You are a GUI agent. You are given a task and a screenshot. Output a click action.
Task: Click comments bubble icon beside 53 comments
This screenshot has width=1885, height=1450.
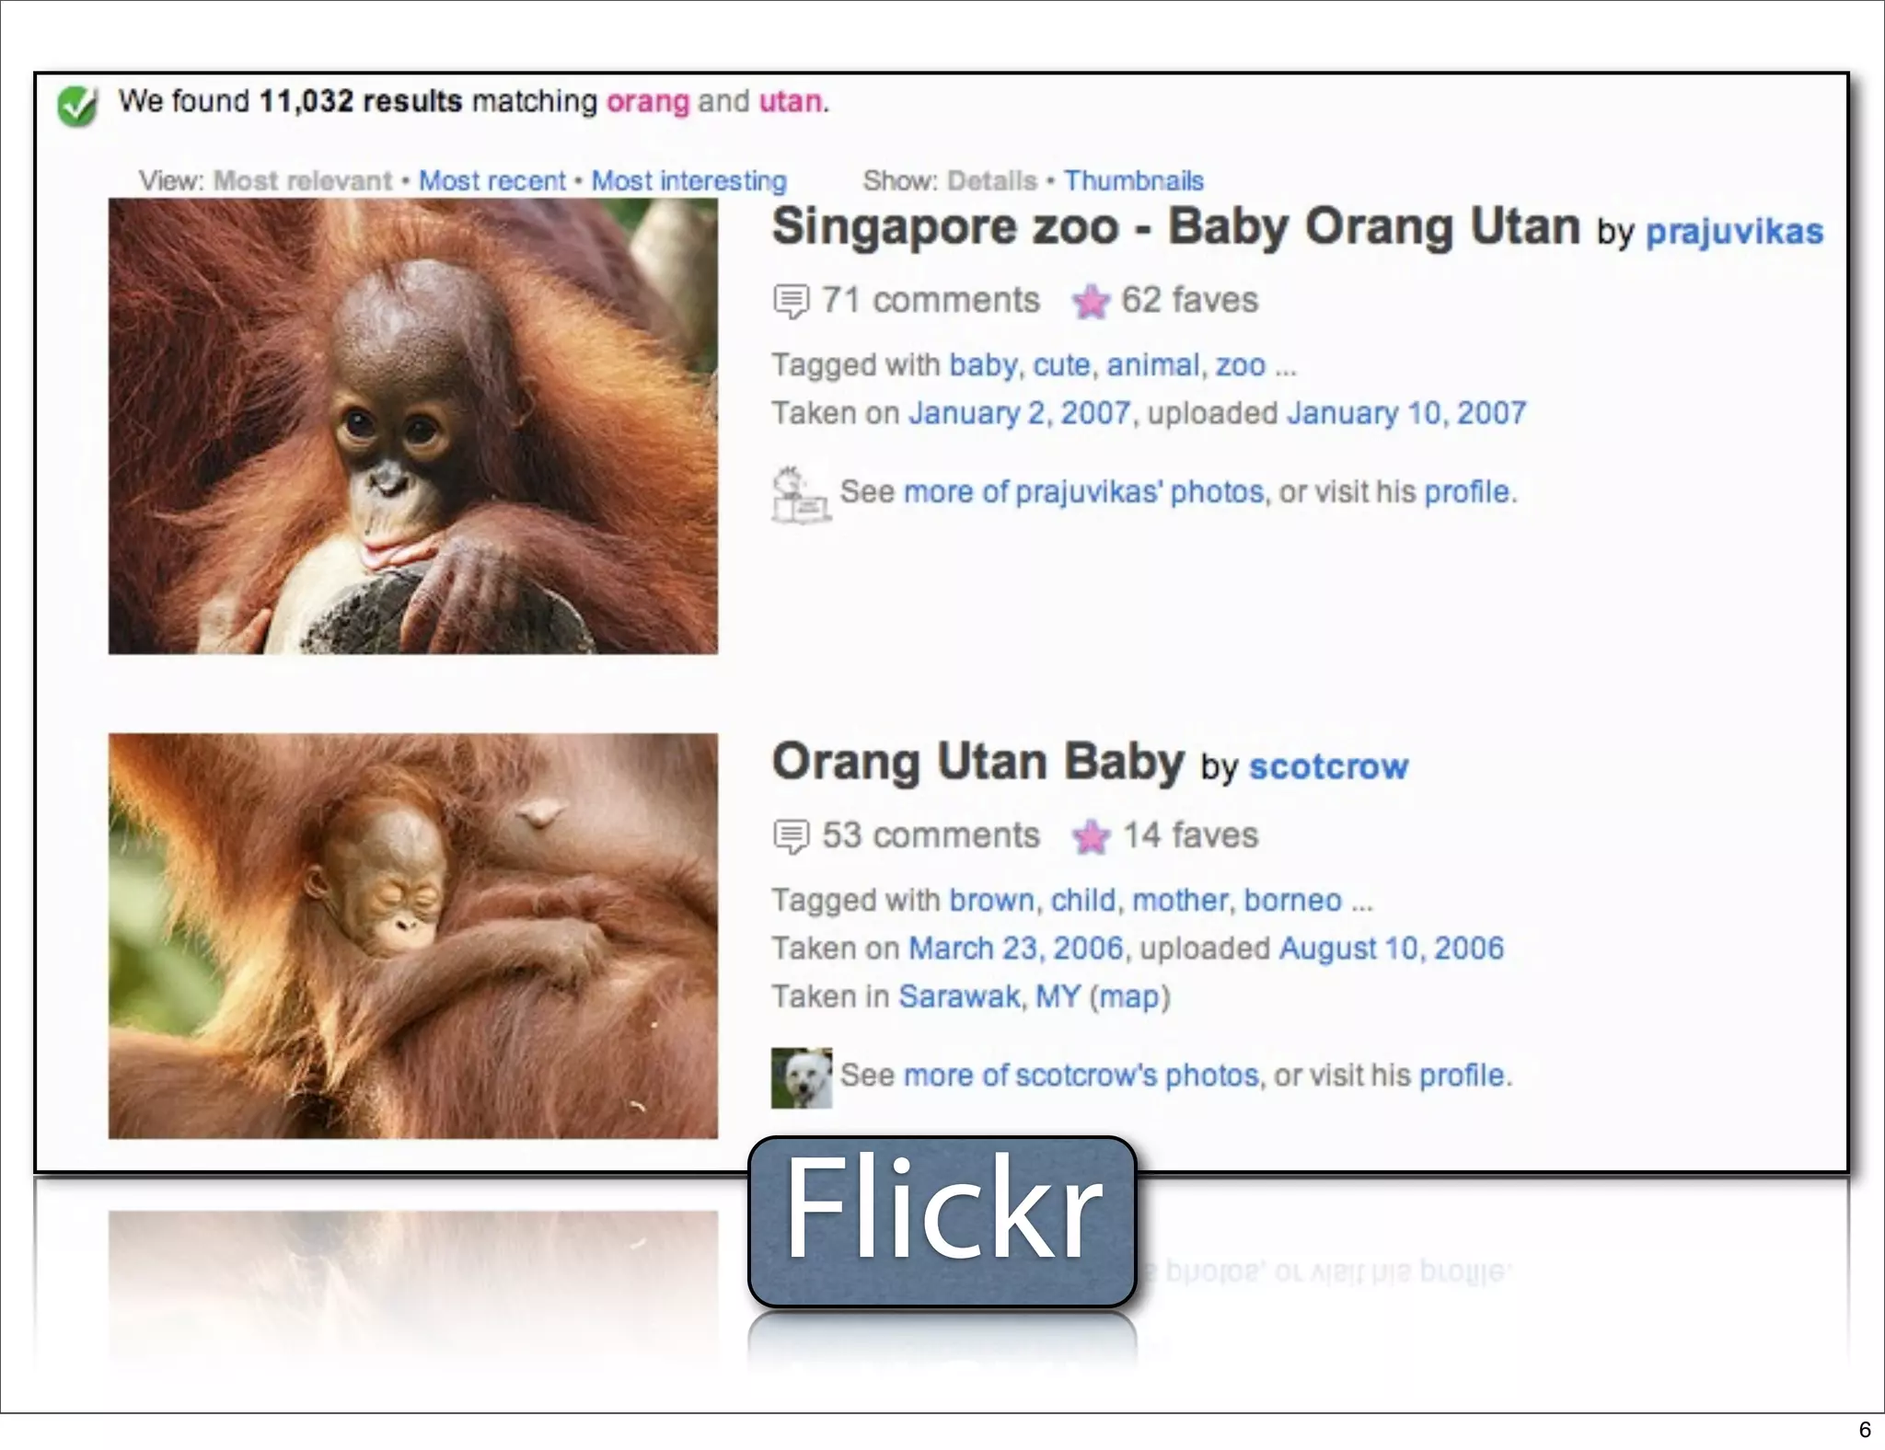click(791, 836)
